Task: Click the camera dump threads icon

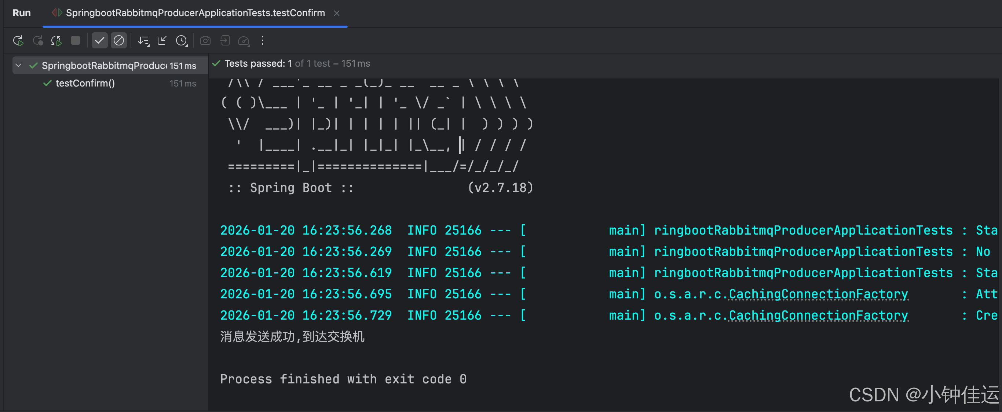Action: point(205,41)
